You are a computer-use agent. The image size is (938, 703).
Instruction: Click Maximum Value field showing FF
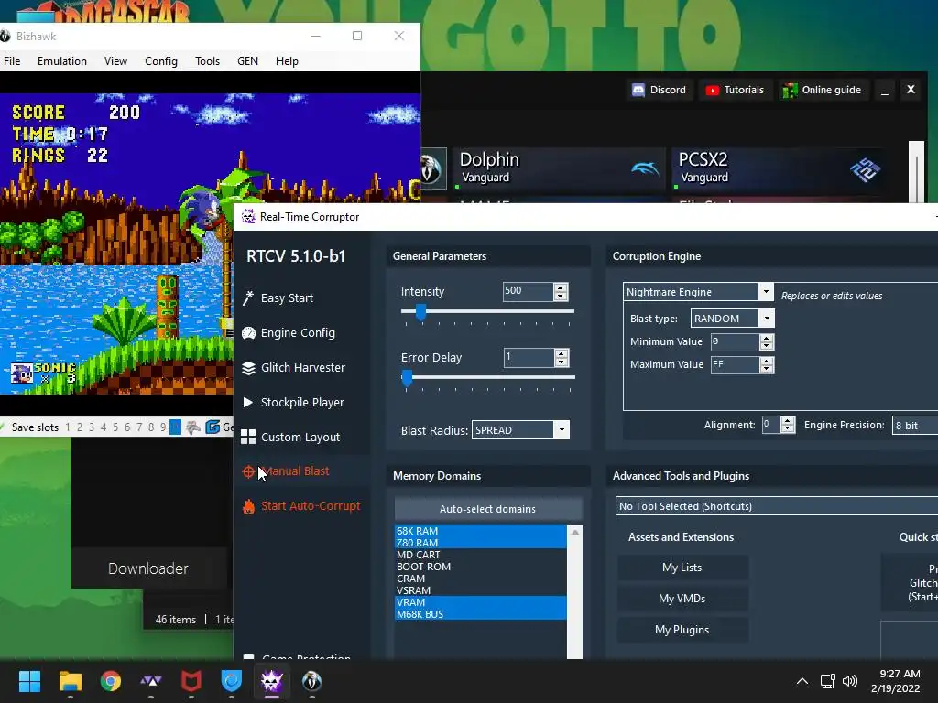pyautogui.click(x=735, y=364)
